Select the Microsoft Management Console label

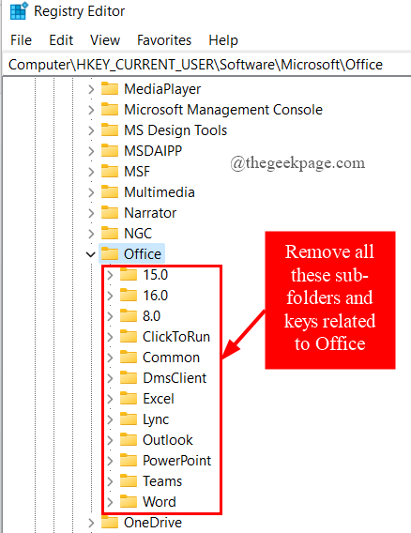coord(223,110)
